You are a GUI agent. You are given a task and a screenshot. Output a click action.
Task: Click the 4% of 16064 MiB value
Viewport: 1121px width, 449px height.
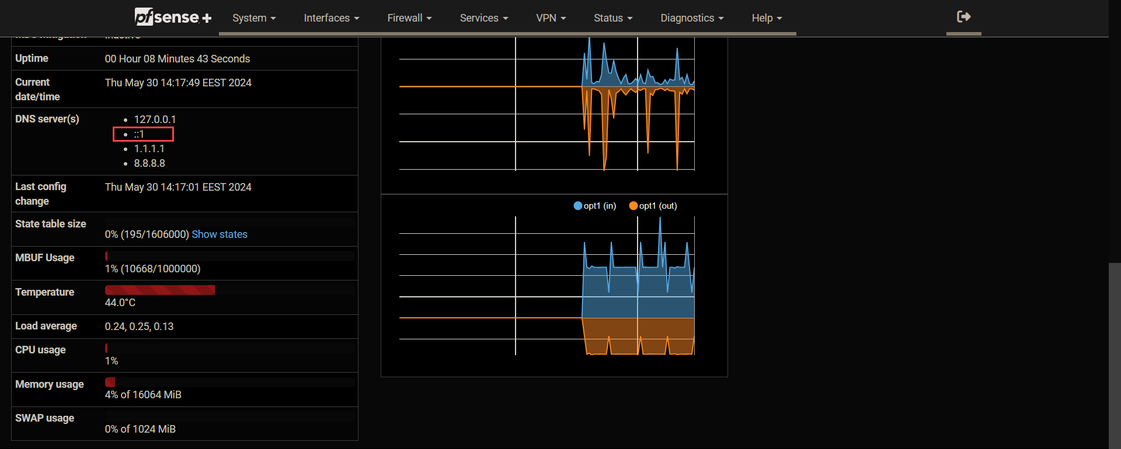click(143, 395)
